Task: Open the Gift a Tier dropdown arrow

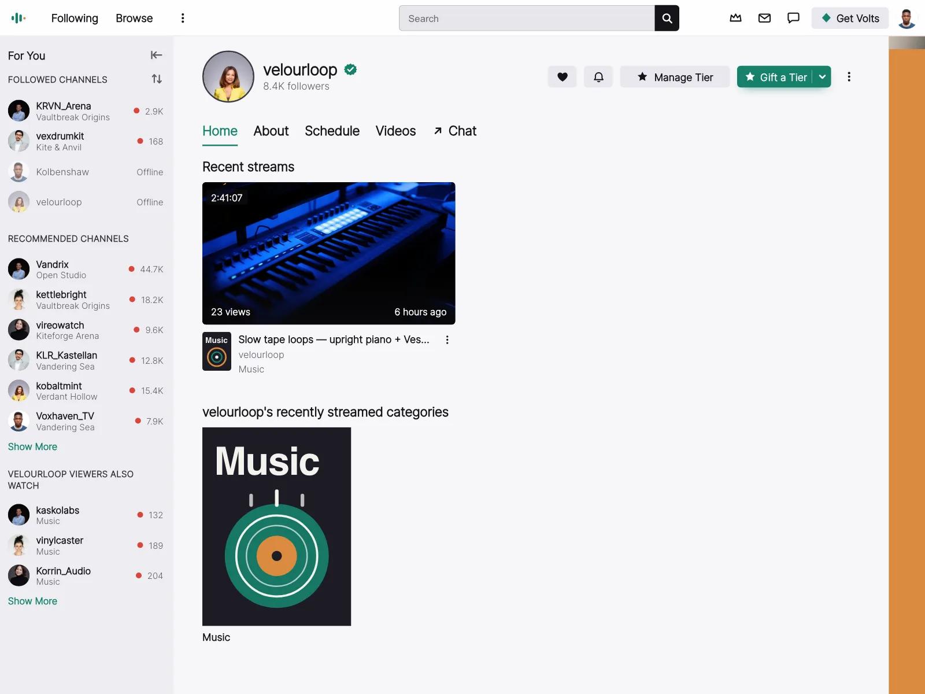Action: (822, 77)
